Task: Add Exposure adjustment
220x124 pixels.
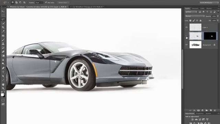Action: 203,120
